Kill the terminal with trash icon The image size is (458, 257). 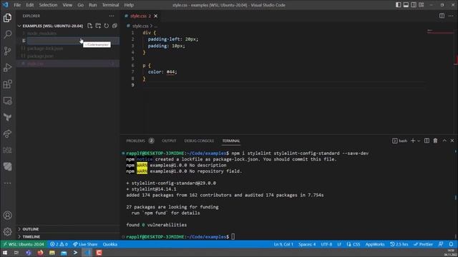click(436, 141)
